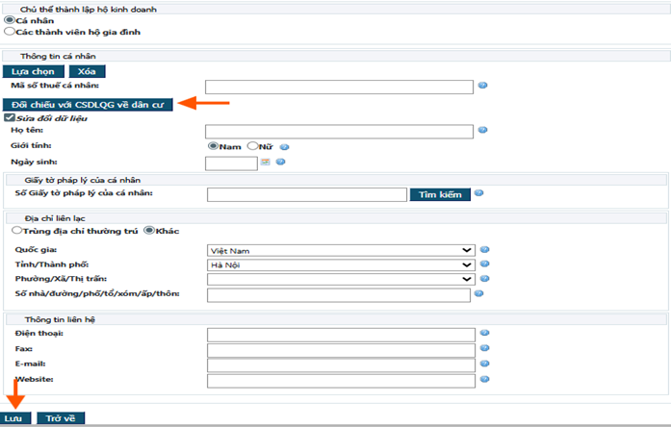
Task: Open the Phường/Xã/Thị trấn dropdown
Action: pos(341,279)
